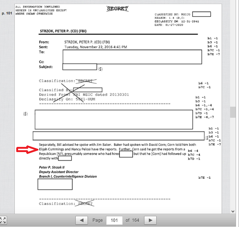Click 'DATE: 01-27-2020' text
Viewport: 239px width, 227px height.
click(169, 25)
